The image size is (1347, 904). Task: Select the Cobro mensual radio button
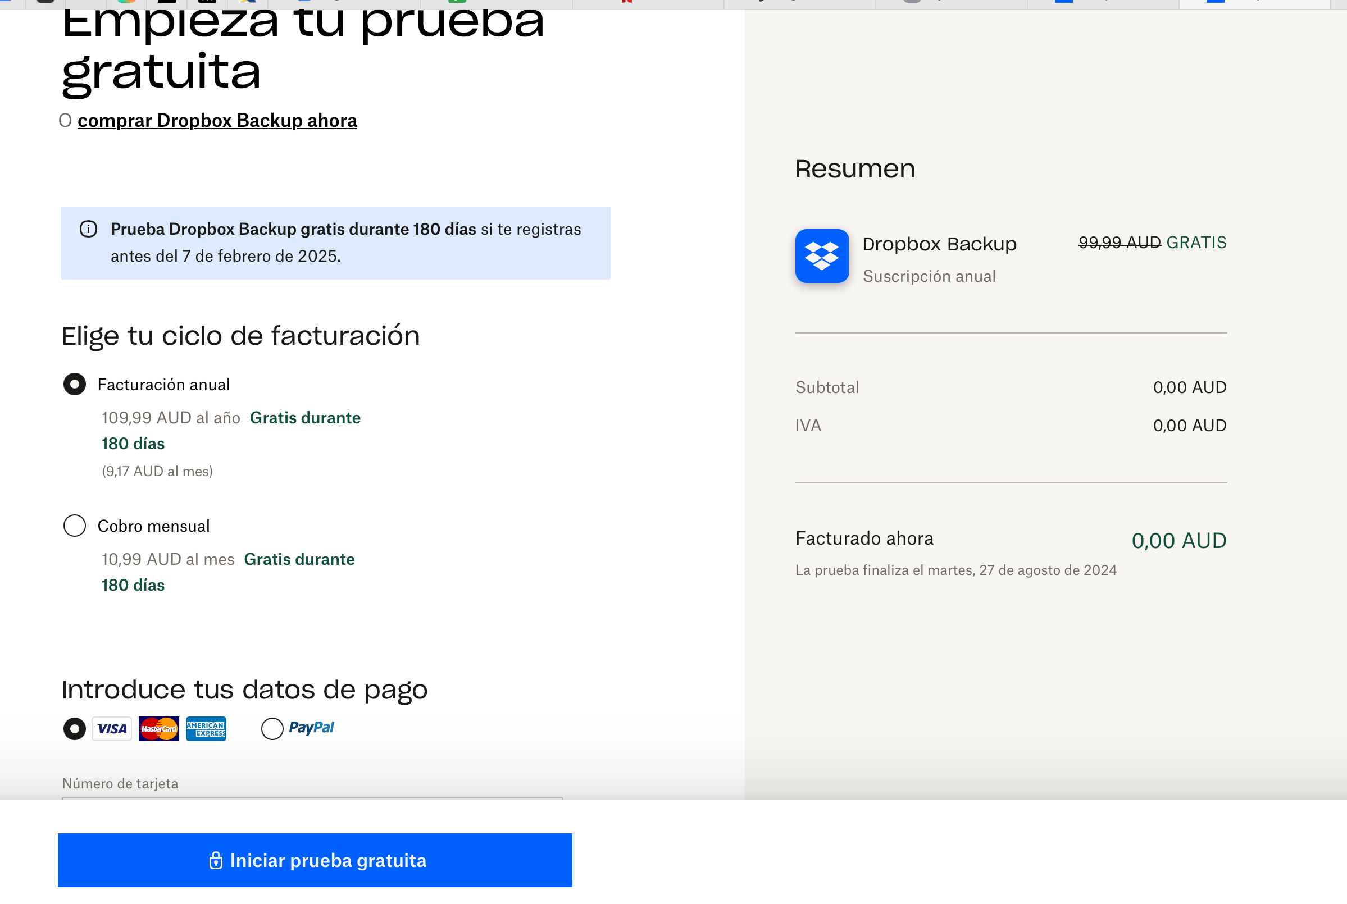click(x=74, y=525)
